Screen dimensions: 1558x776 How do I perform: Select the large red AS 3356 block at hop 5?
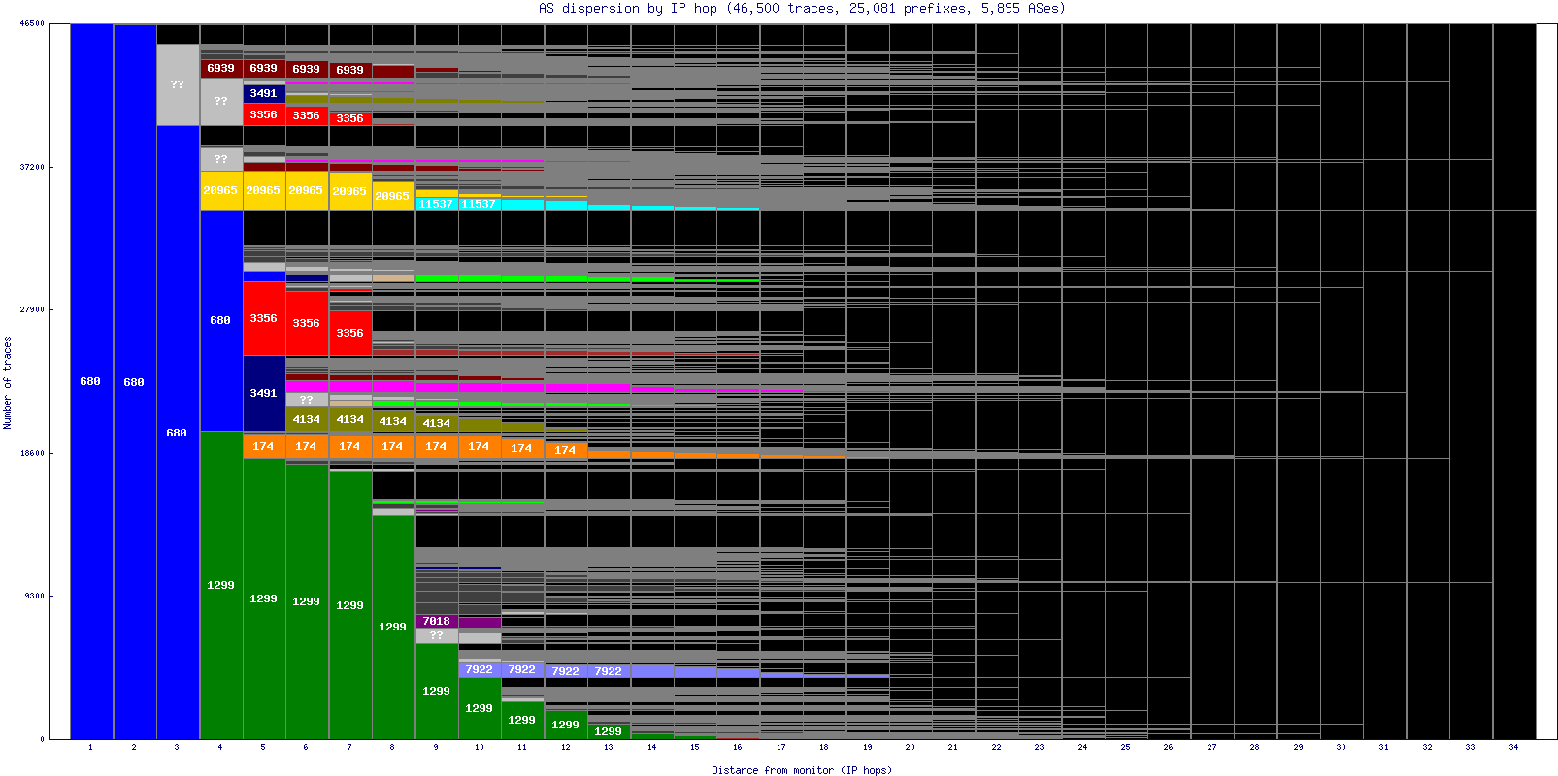264,318
